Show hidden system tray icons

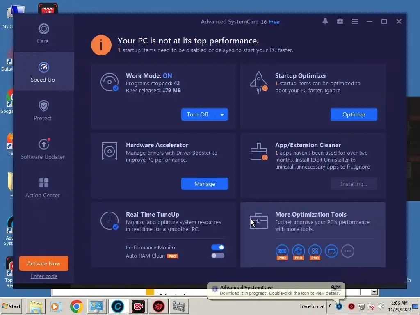coord(330,306)
